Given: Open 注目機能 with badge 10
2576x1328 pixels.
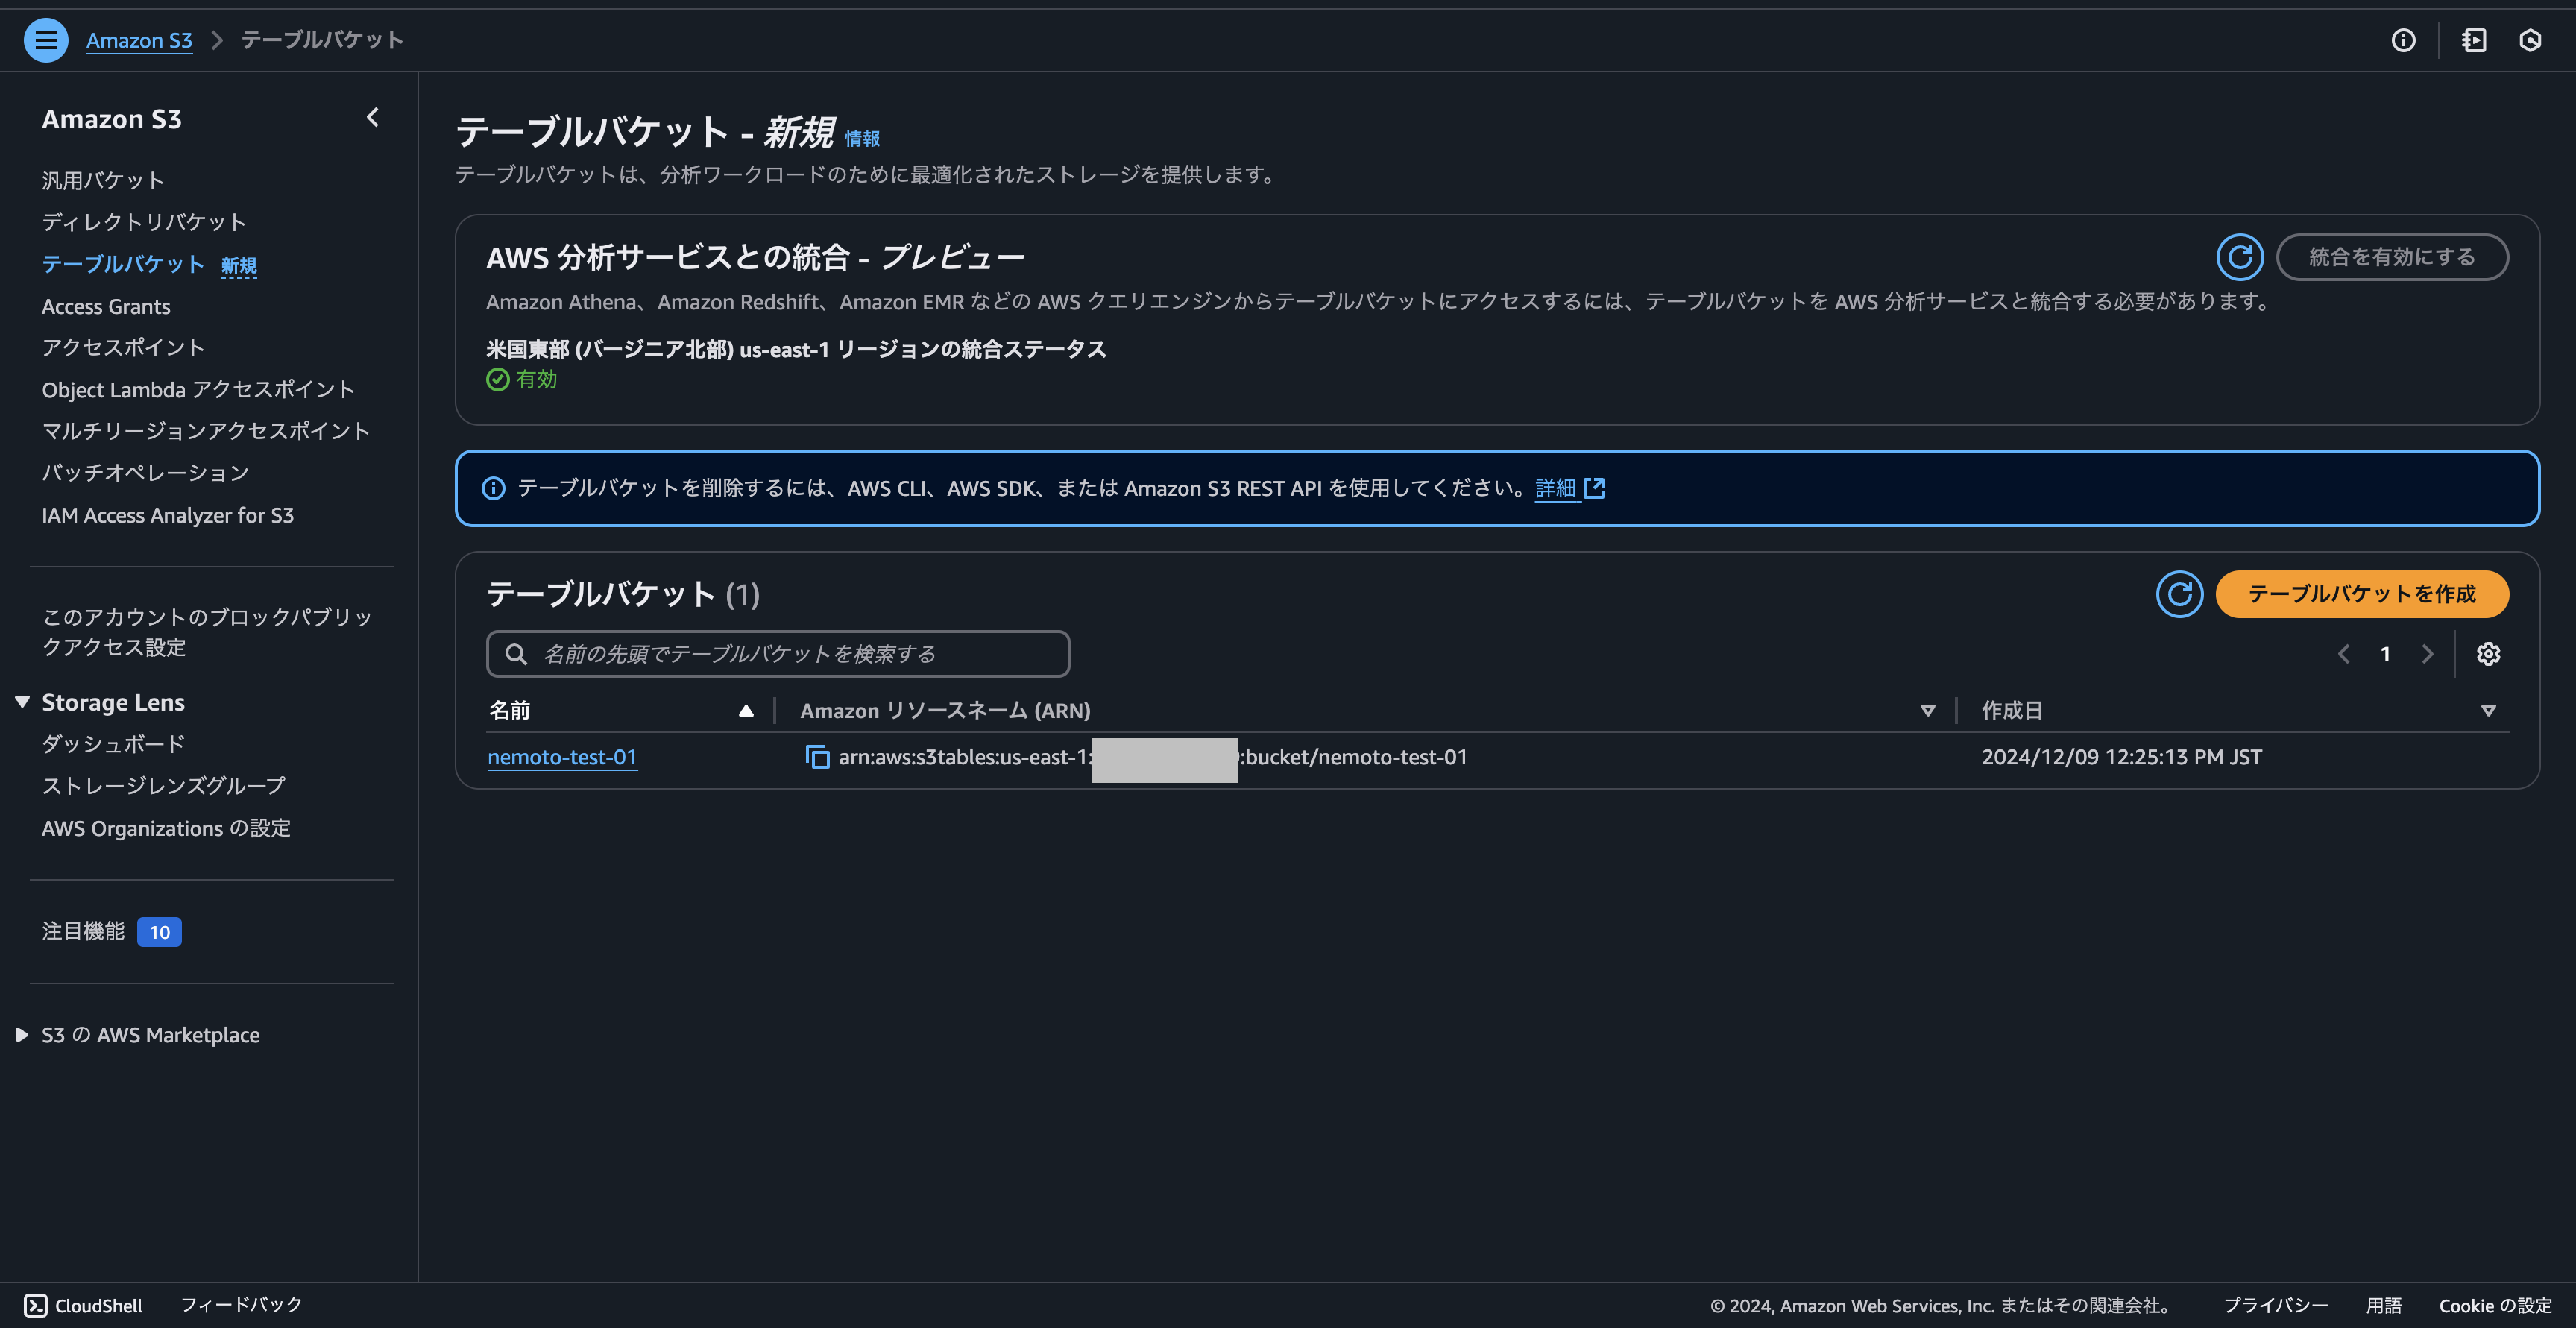Looking at the screenshot, I should coord(111,931).
